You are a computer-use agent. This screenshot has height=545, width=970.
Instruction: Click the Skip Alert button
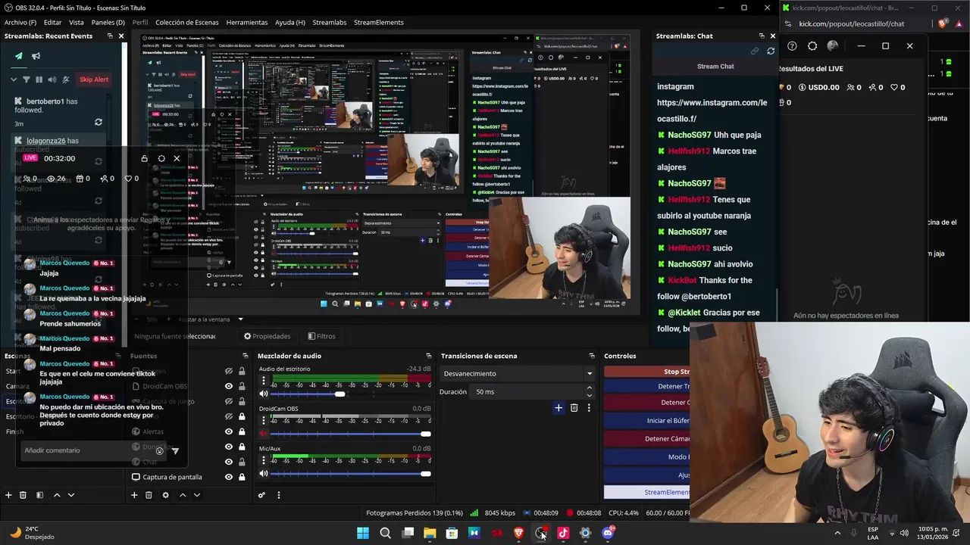pyautogui.click(x=94, y=79)
